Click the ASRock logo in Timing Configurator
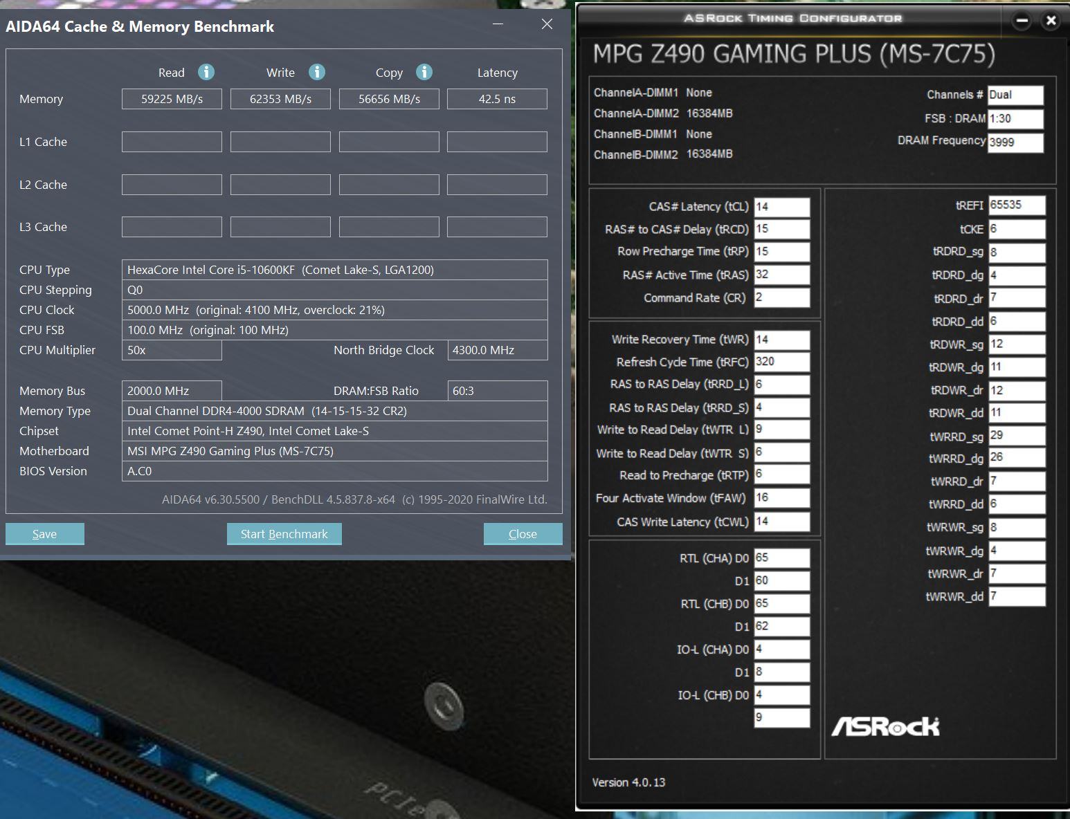Image resolution: width=1070 pixels, height=819 pixels. [885, 726]
